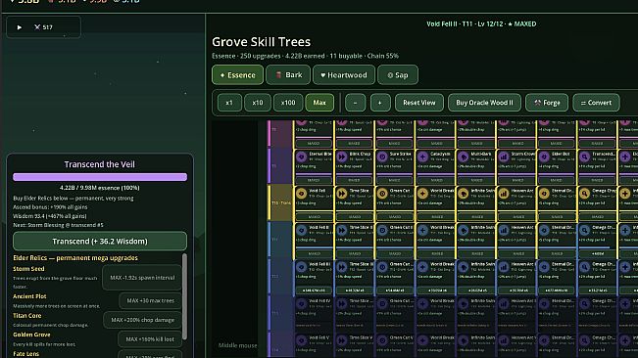This screenshot has width=638, height=358.
Task: Click the Void Fell II · T11 status text
Action: coord(481,23)
